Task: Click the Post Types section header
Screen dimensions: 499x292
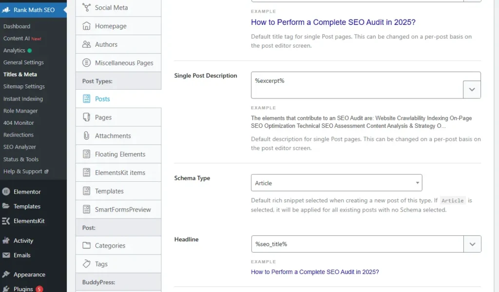Action: click(118, 81)
